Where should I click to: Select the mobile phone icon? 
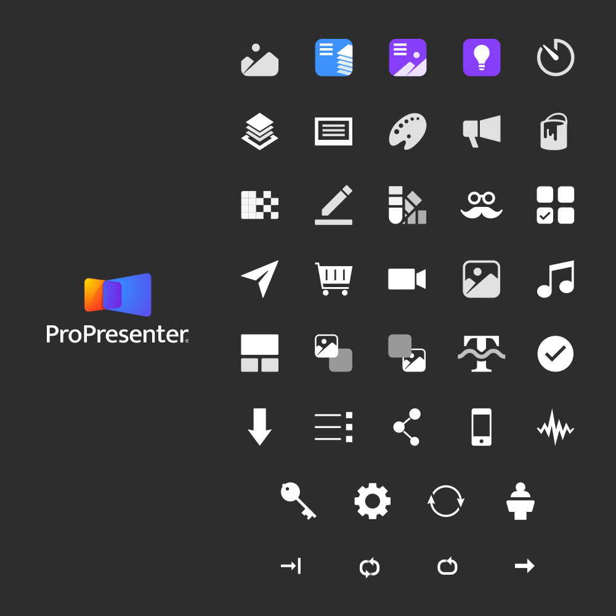482,427
